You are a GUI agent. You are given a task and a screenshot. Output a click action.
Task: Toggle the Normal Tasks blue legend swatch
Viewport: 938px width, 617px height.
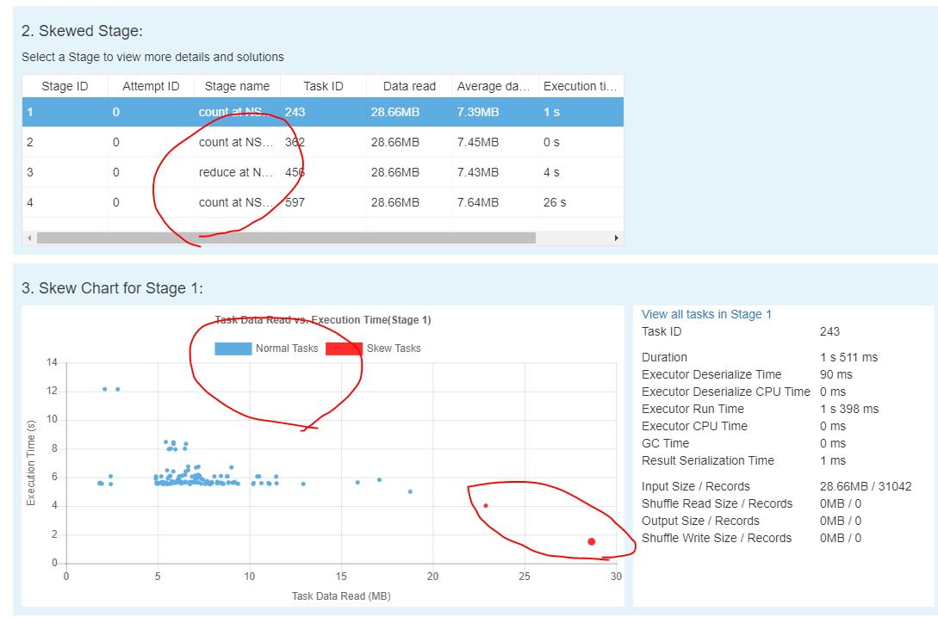pyautogui.click(x=233, y=349)
